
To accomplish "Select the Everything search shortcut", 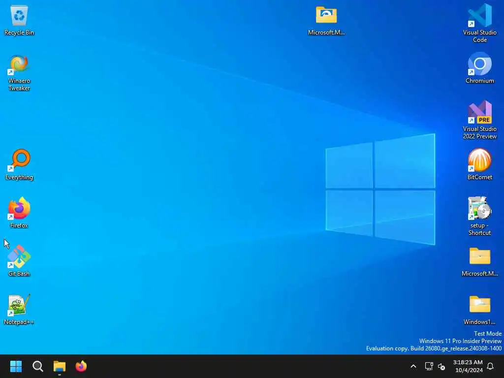I will point(19,164).
